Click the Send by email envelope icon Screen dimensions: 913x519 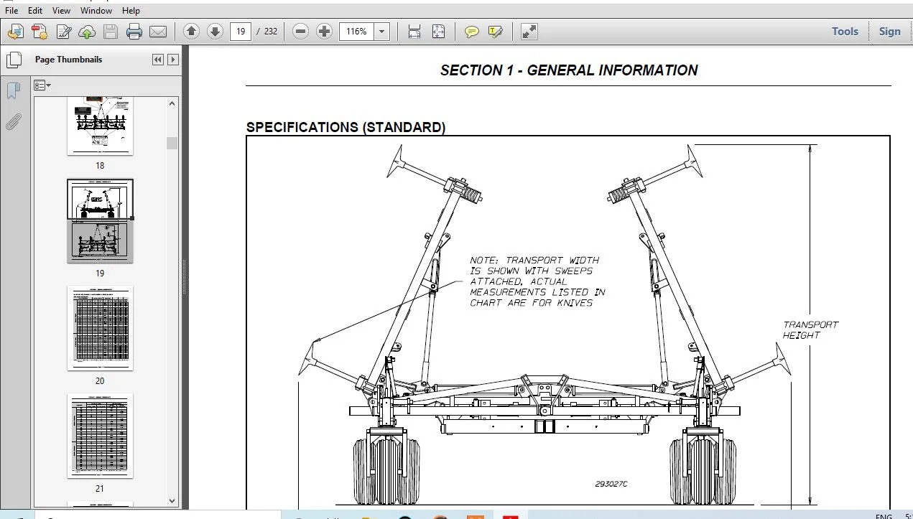coord(158,32)
